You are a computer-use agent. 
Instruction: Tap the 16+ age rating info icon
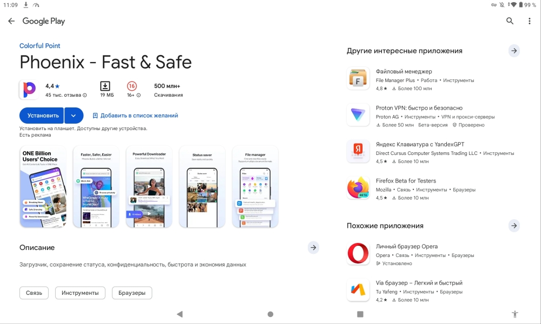(x=138, y=95)
